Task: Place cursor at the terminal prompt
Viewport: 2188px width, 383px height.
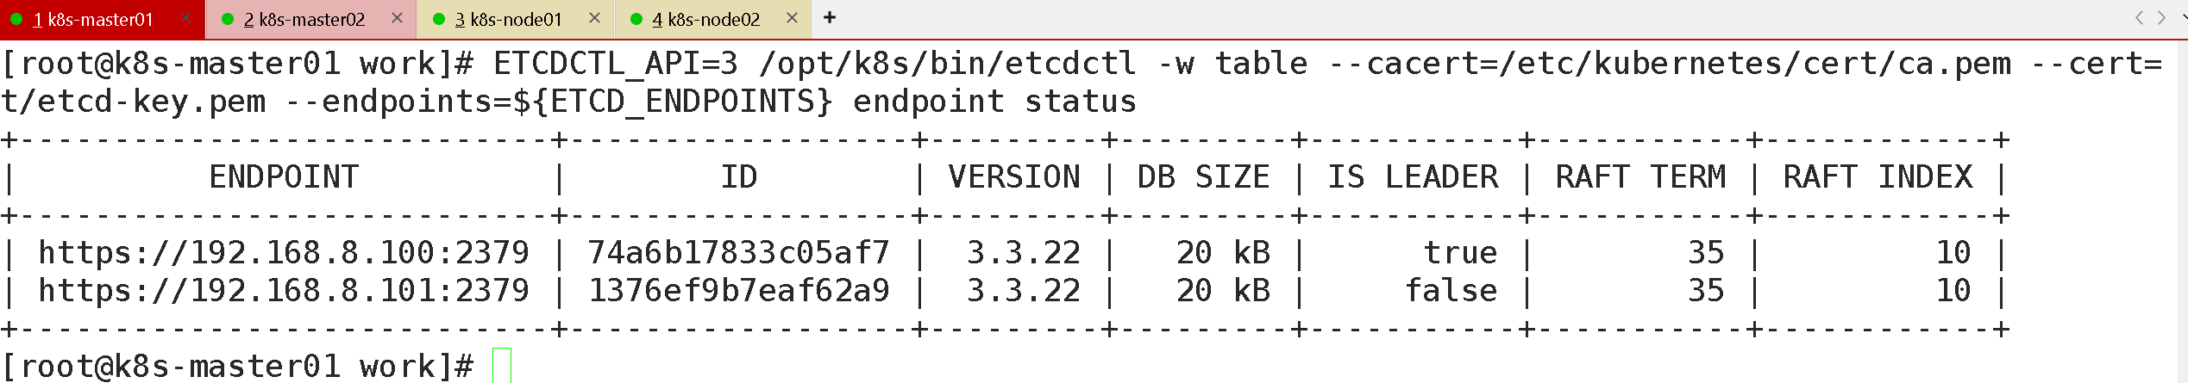Action: (x=502, y=366)
